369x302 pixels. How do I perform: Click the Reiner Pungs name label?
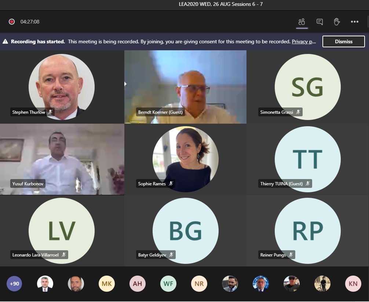coord(273,255)
